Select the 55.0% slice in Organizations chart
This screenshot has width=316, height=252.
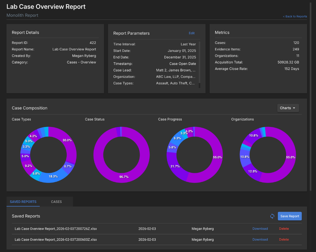[x=290, y=157]
